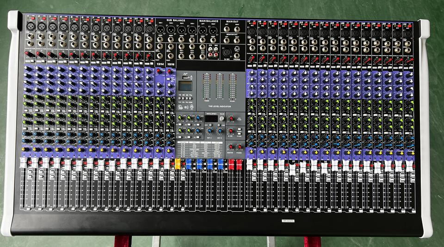Viewport: 444px width, 247px height.
Task: Toggle the red switch on channel 8
Action: coord(109,20)
